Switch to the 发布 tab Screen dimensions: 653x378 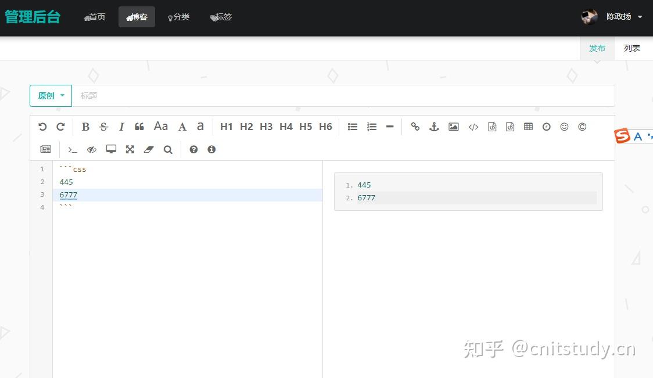tap(597, 48)
